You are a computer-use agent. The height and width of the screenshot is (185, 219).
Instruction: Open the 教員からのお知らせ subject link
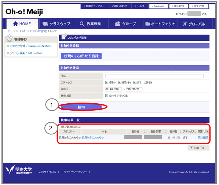[x=93, y=138]
